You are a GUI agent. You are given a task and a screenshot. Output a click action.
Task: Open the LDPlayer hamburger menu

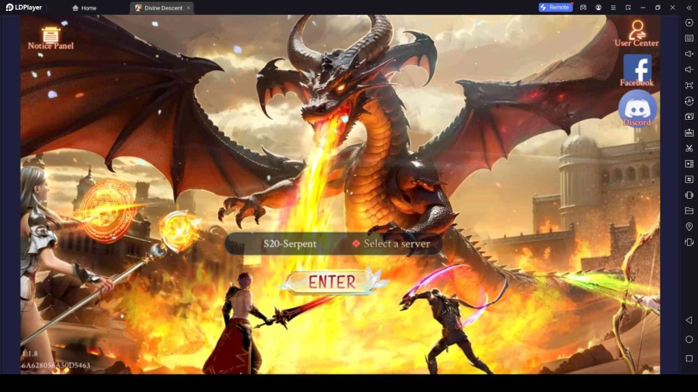[x=613, y=7]
